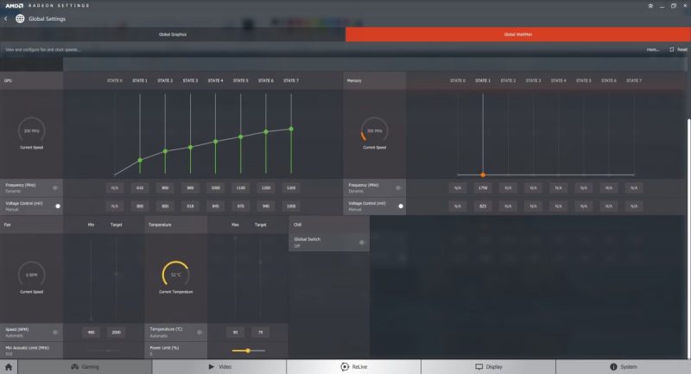The width and height of the screenshot is (691, 374).
Task: Open the Global Graphics tab
Action: pos(172,35)
